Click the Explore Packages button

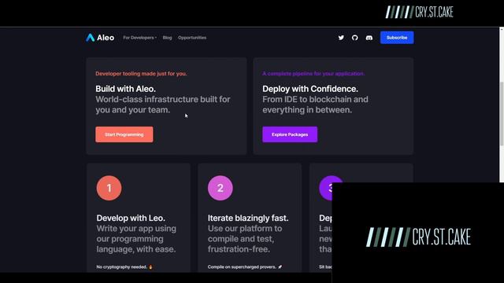pos(290,134)
